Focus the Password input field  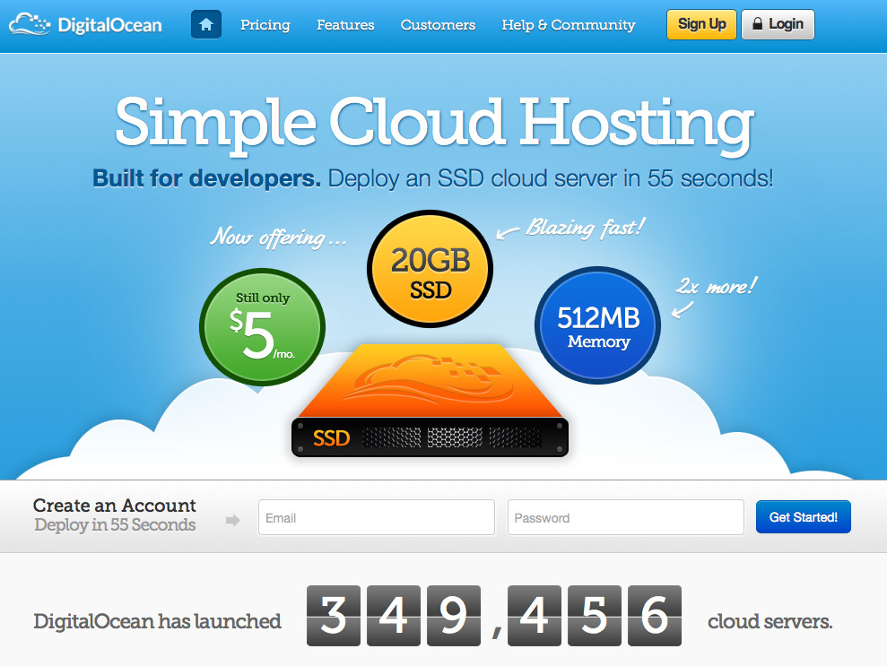626,517
